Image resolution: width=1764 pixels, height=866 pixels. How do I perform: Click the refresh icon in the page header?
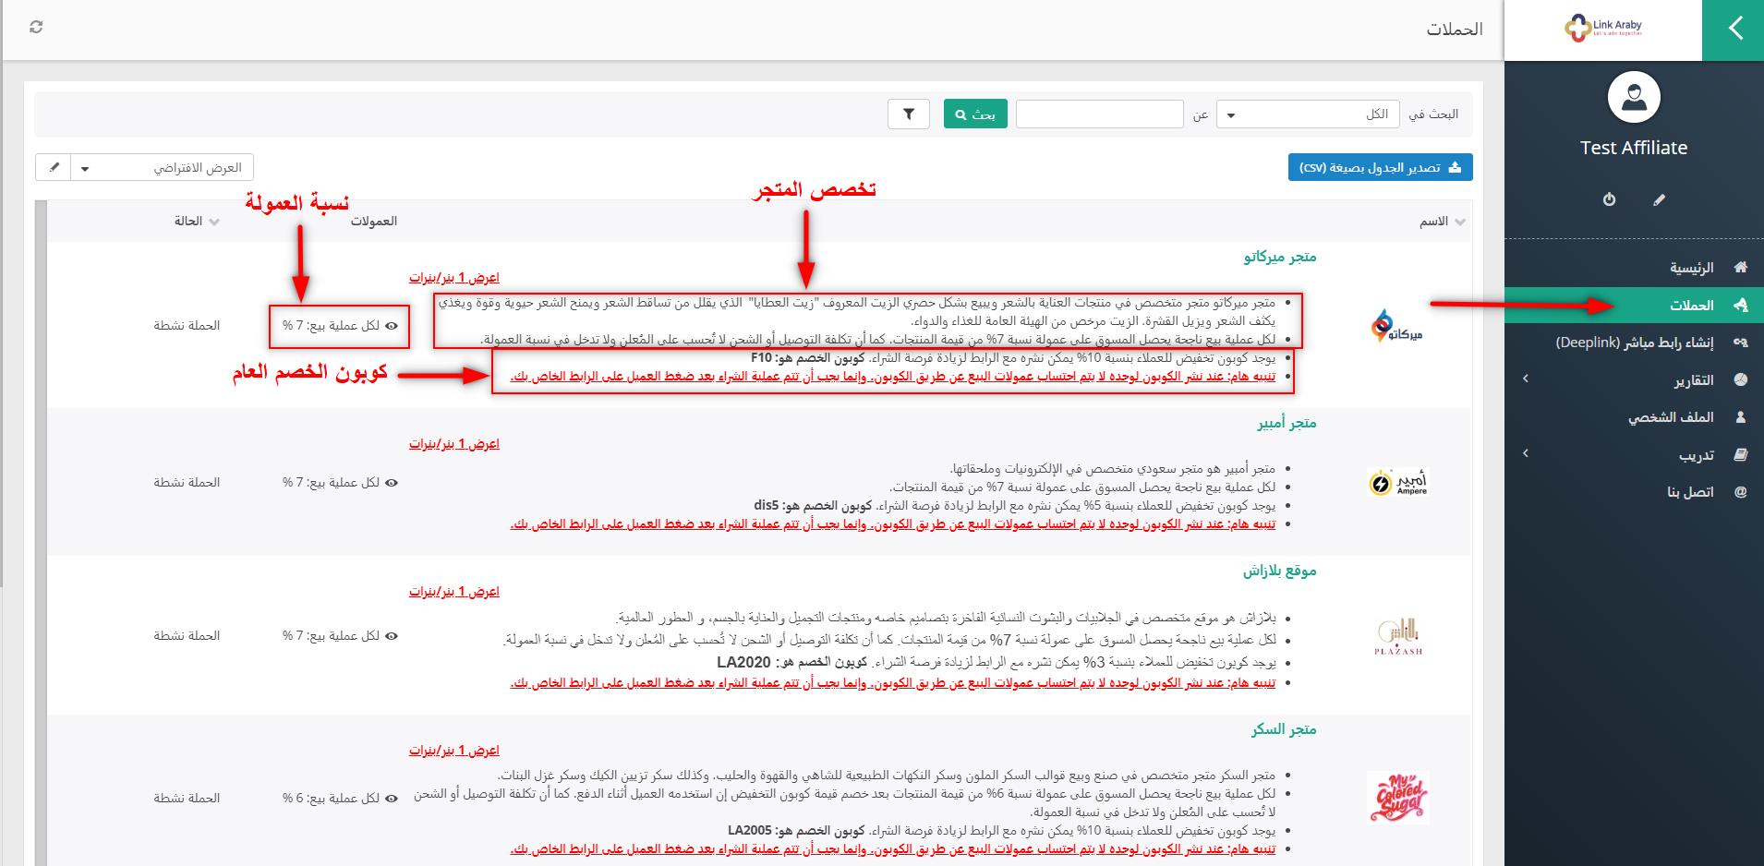(36, 27)
